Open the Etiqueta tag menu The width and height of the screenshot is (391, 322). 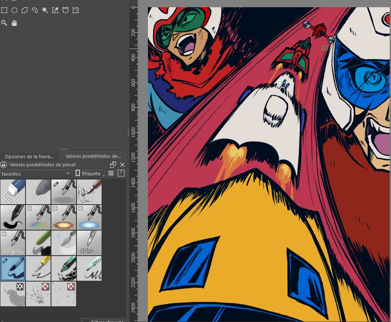pos(90,174)
